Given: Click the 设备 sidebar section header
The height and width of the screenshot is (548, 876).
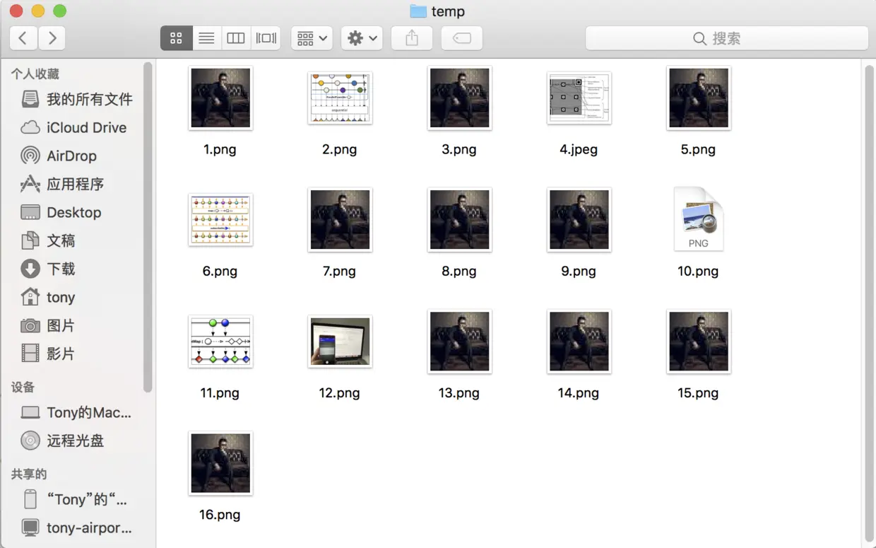Looking at the screenshot, I should pos(23,387).
